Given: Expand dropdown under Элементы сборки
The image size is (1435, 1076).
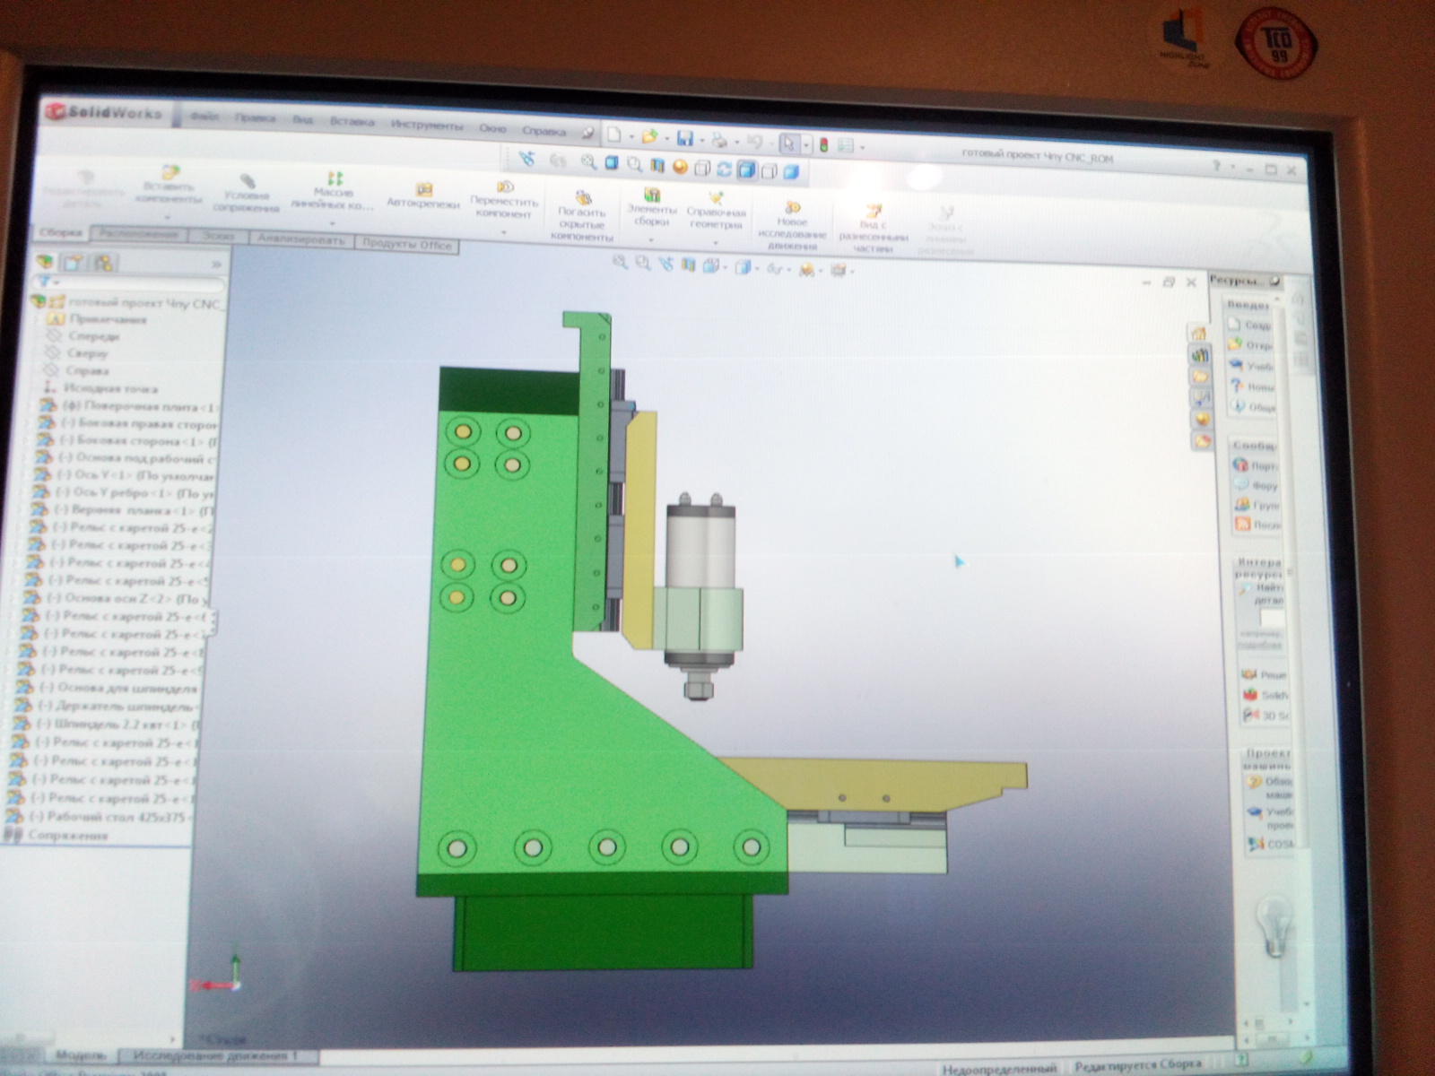Looking at the screenshot, I should (651, 239).
